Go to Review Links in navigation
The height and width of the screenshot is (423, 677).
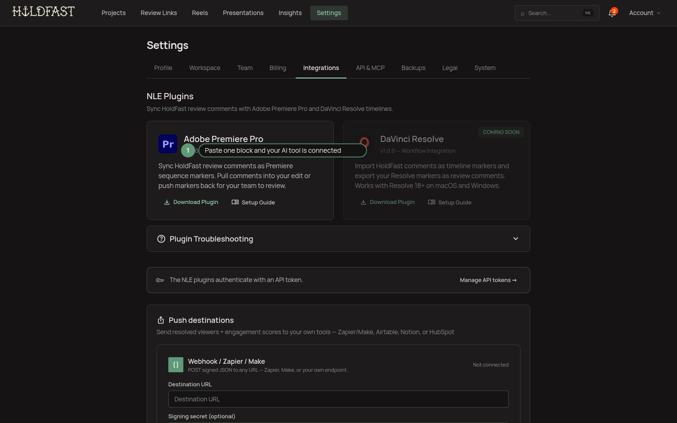(x=158, y=13)
